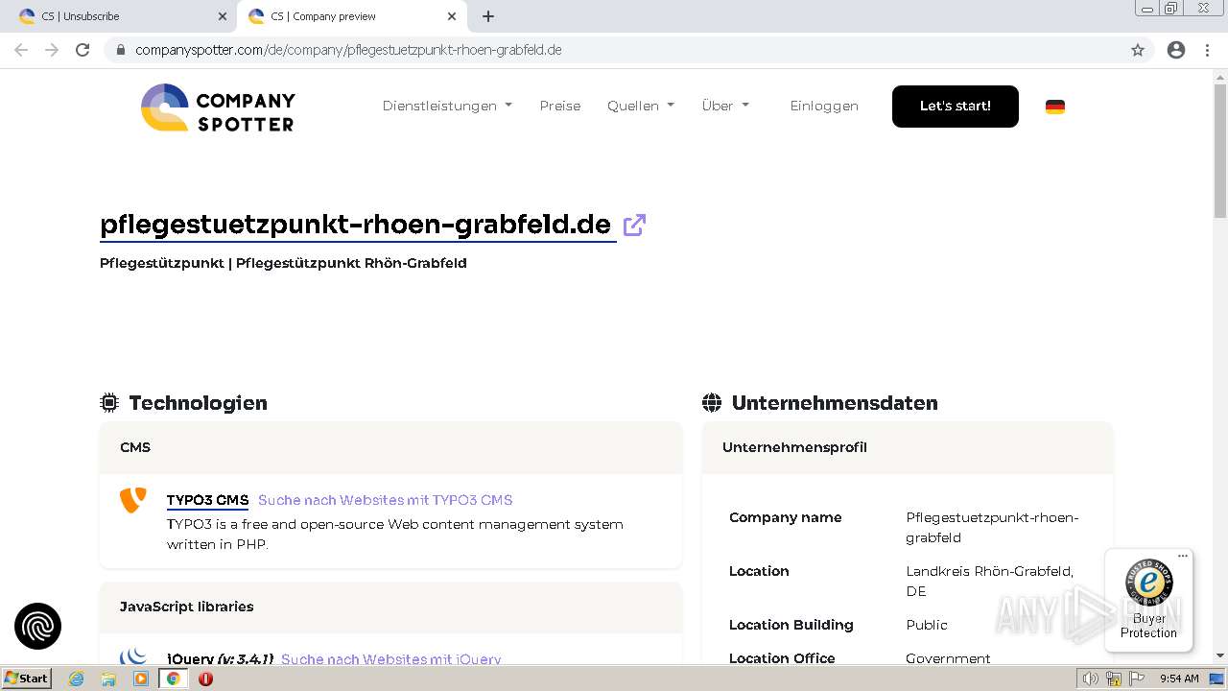
Task: Click the Location Office value Government
Action: (x=948, y=658)
